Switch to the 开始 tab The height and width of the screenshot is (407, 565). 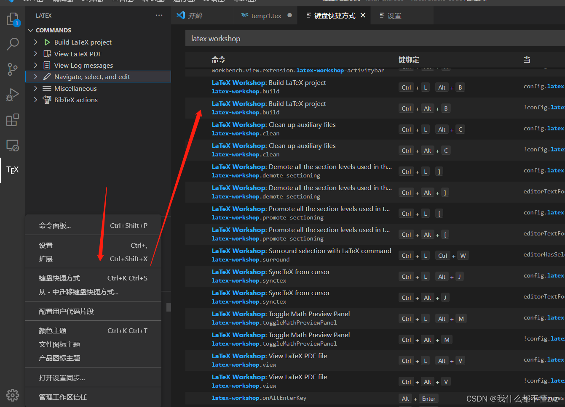click(203, 16)
